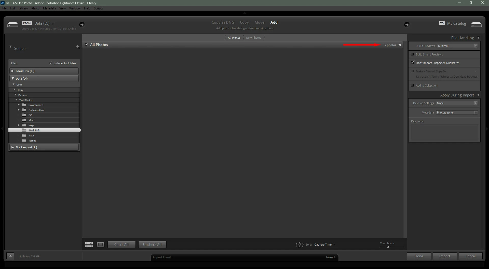Screen dimensions: 489x269
Task: Click the preview area scrollbar
Action: (x=405, y=139)
